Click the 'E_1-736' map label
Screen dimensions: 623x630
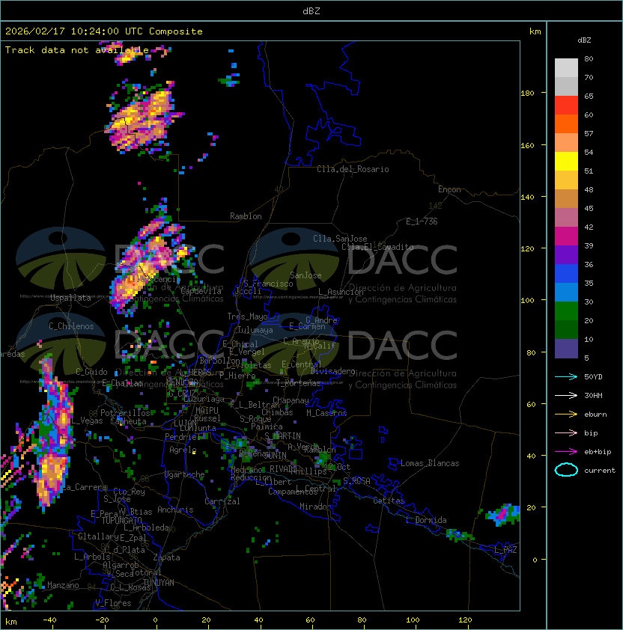[x=422, y=221]
